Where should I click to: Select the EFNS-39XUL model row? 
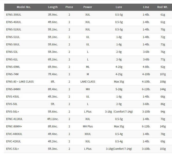click(x=88, y=15)
